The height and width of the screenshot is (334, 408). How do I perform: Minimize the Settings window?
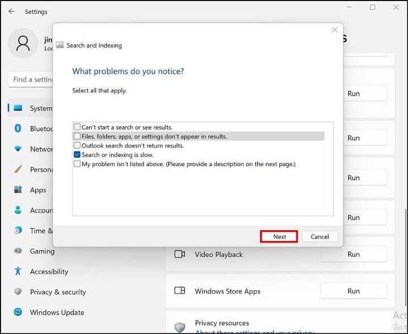(x=349, y=7)
